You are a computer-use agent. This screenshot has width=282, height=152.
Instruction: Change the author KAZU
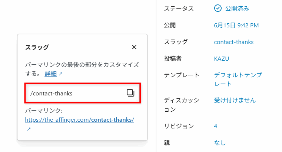(221, 59)
